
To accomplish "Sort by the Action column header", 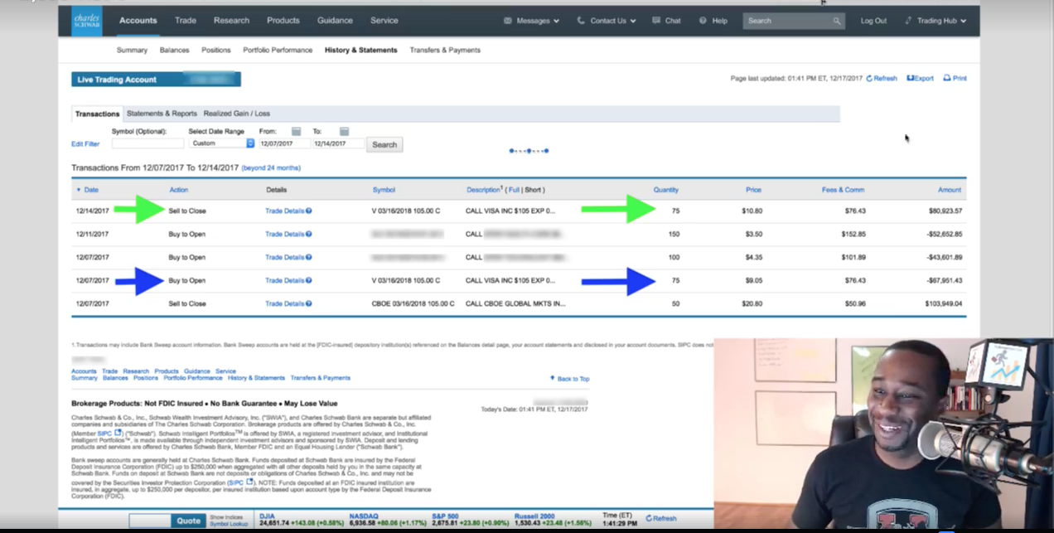I will 179,190.
